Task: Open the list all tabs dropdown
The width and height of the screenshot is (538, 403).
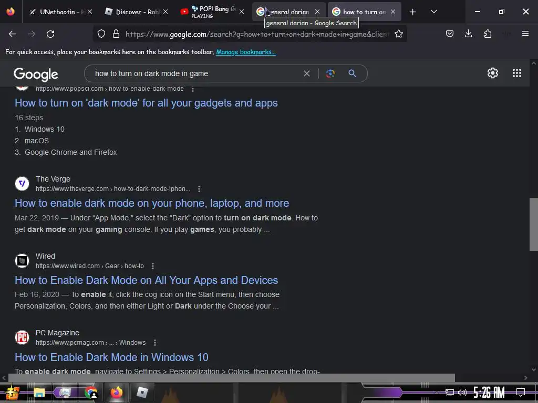Action: coord(433,12)
